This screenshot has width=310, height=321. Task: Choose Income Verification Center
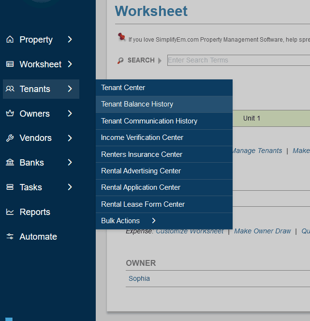[x=142, y=138]
